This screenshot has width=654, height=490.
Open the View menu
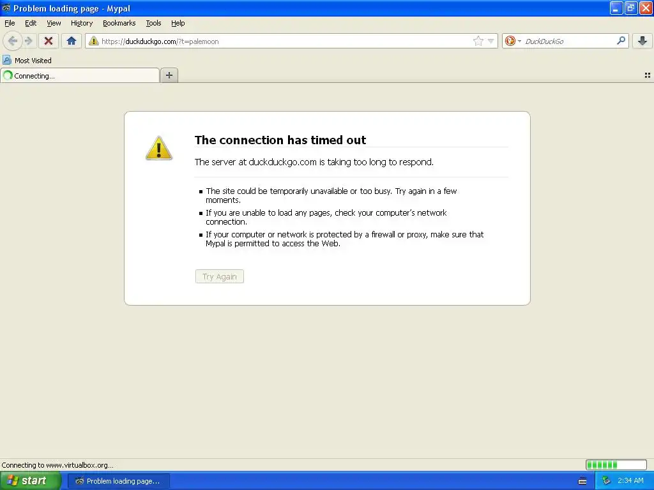(x=54, y=23)
